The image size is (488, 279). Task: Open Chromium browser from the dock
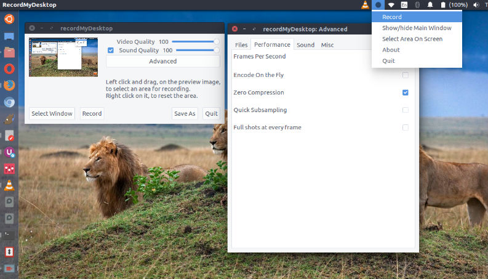pos(9,102)
